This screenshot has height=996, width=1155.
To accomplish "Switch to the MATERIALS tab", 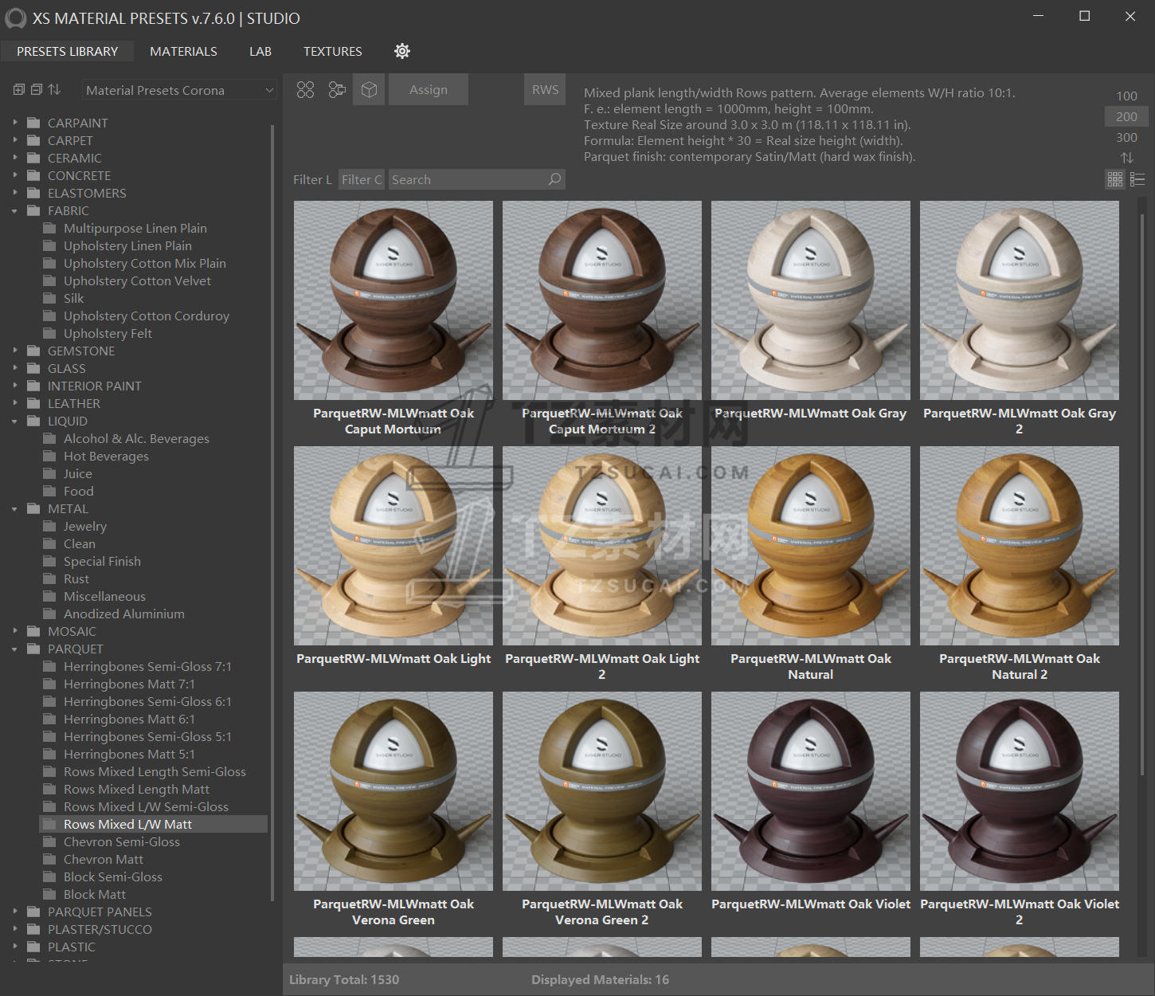I will [x=183, y=51].
